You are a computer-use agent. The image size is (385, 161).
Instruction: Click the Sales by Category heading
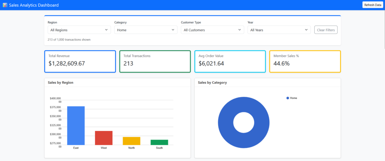coord(212,82)
